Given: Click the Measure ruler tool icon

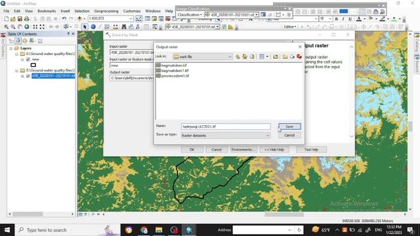Looking at the screenshot, I should pyautogui.click(x=115, y=27).
